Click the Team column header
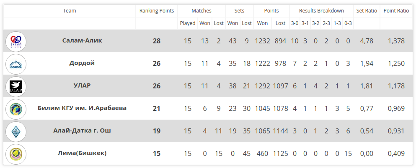416x168 pixels. (x=70, y=11)
